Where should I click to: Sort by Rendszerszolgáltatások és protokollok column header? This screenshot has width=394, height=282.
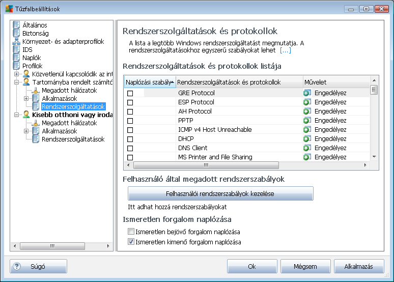239,82
